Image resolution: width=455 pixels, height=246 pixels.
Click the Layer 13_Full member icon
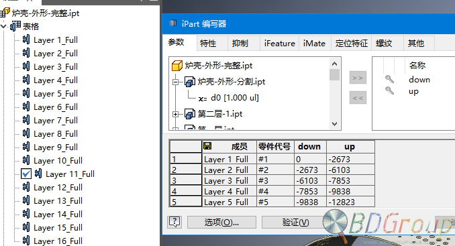pos(26,200)
